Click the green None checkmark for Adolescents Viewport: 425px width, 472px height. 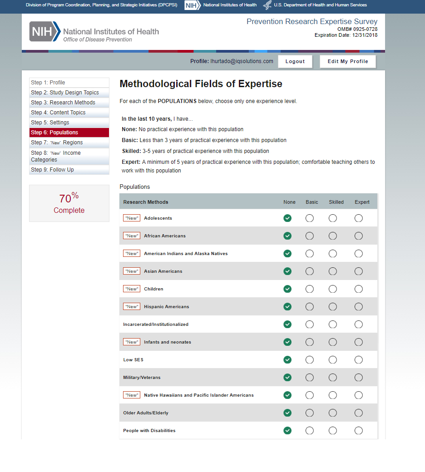click(x=287, y=218)
